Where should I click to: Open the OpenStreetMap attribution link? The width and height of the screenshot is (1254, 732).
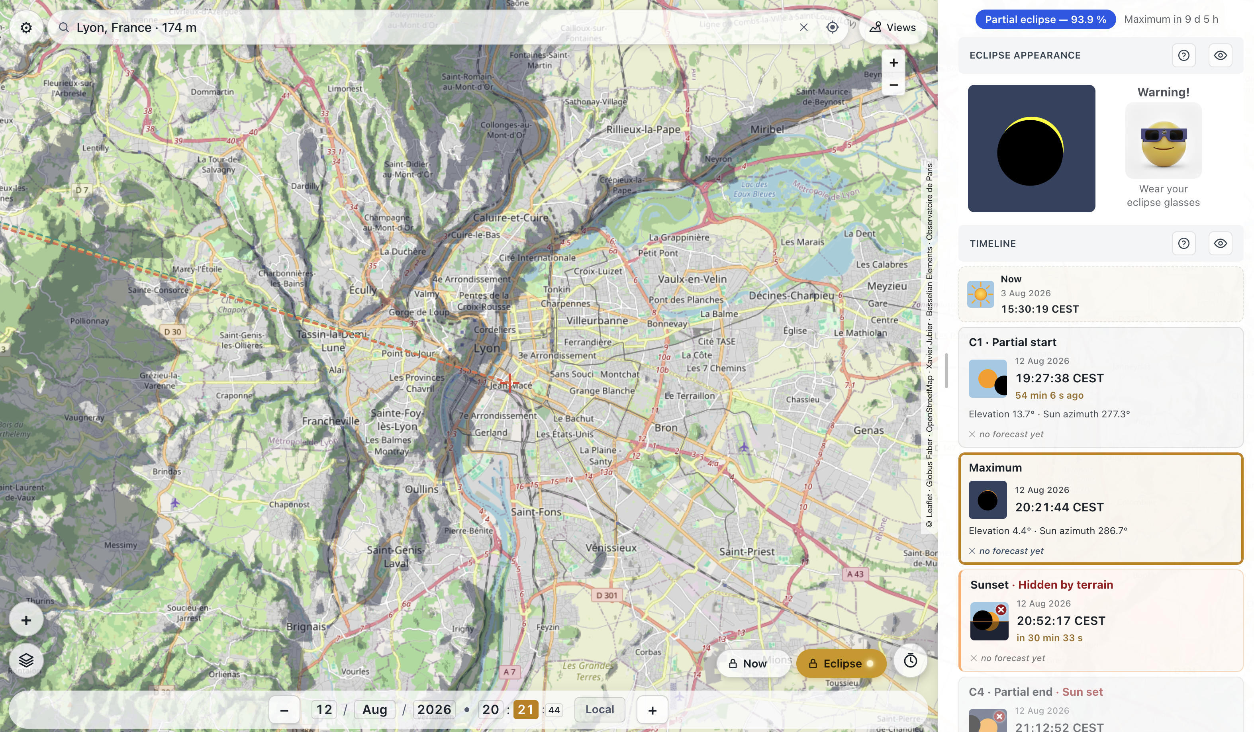[x=929, y=404]
